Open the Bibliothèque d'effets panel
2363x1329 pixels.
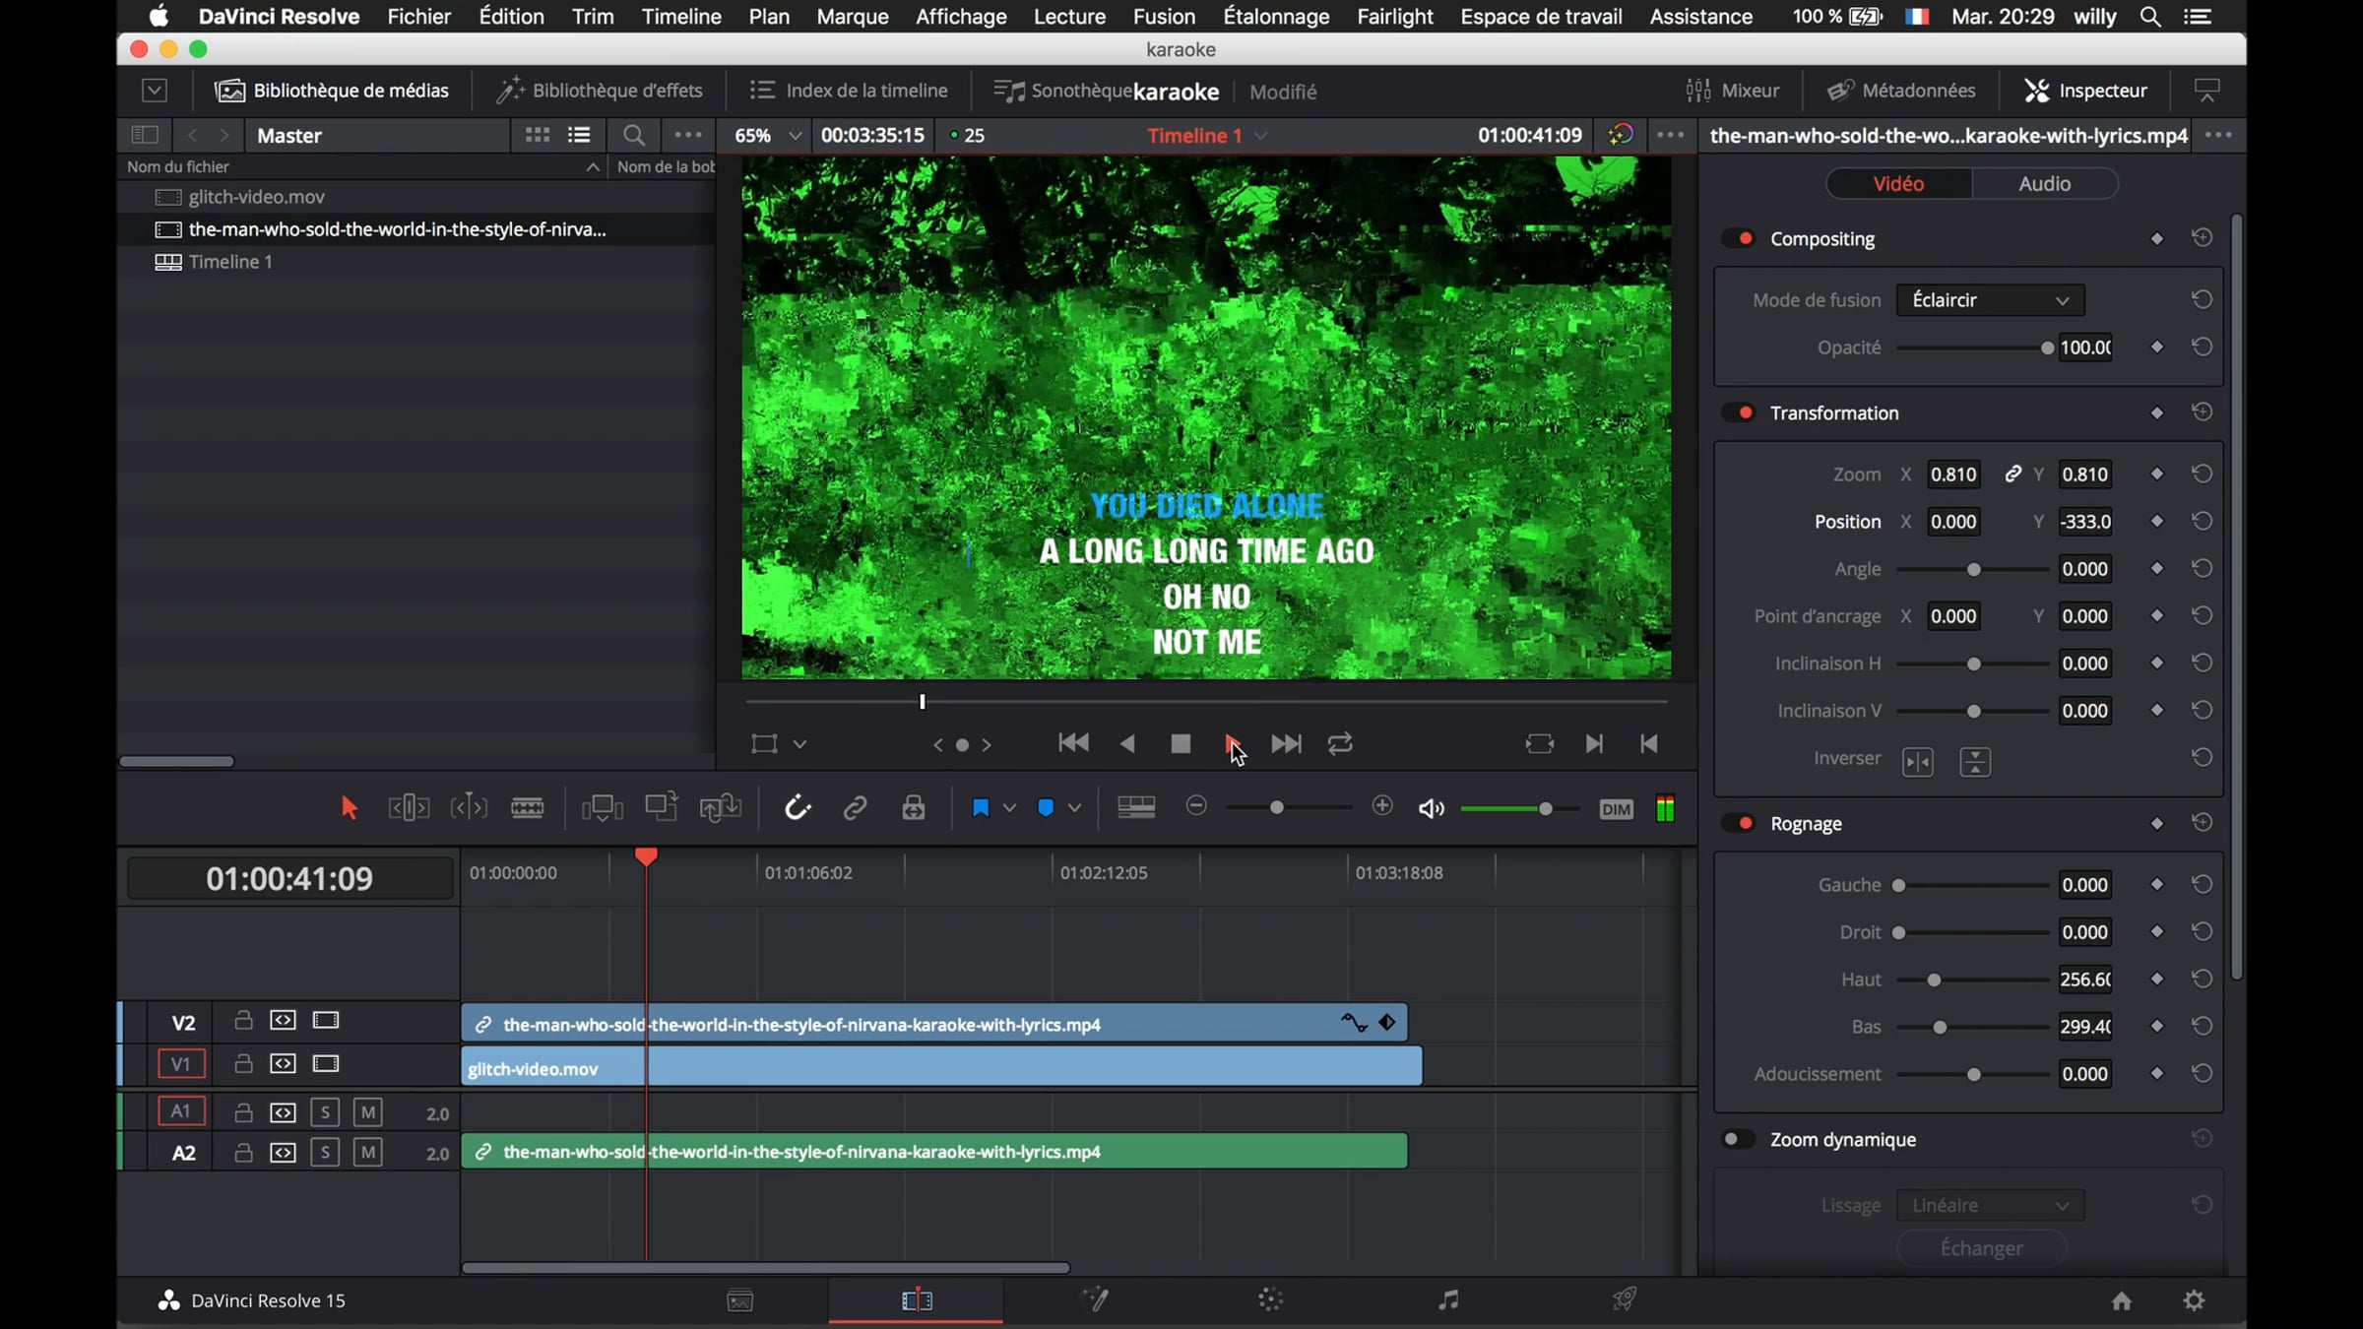coord(600,91)
